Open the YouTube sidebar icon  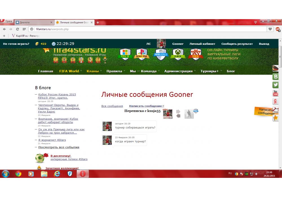coord(275,93)
